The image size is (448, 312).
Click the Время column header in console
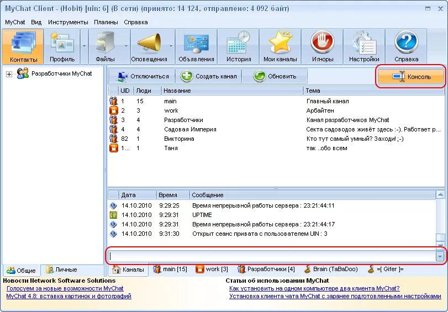pos(173,195)
